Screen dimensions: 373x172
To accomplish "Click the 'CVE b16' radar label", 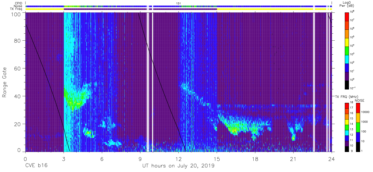I will coord(36,166).
